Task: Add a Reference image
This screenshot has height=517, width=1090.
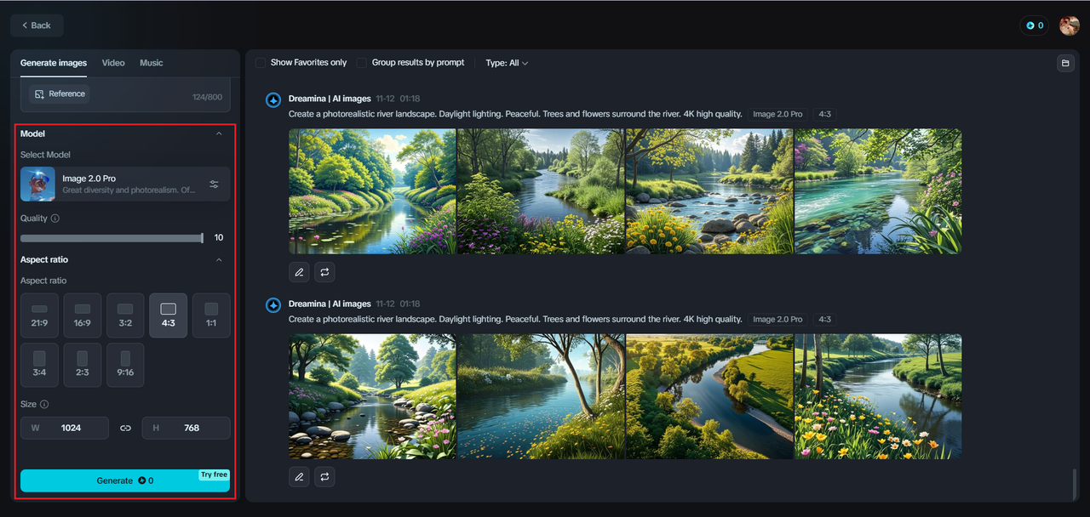Action: 59,94
